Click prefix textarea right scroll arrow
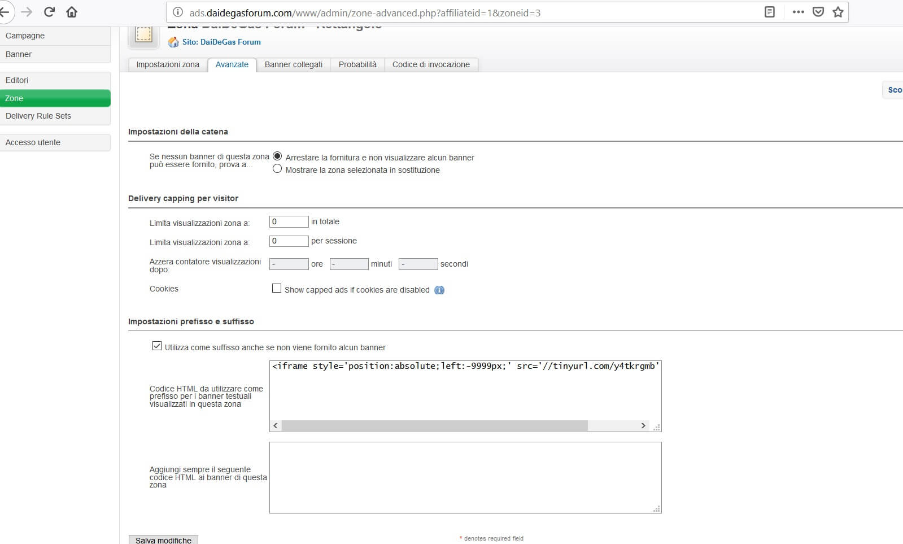 click(x=643, y=425)
